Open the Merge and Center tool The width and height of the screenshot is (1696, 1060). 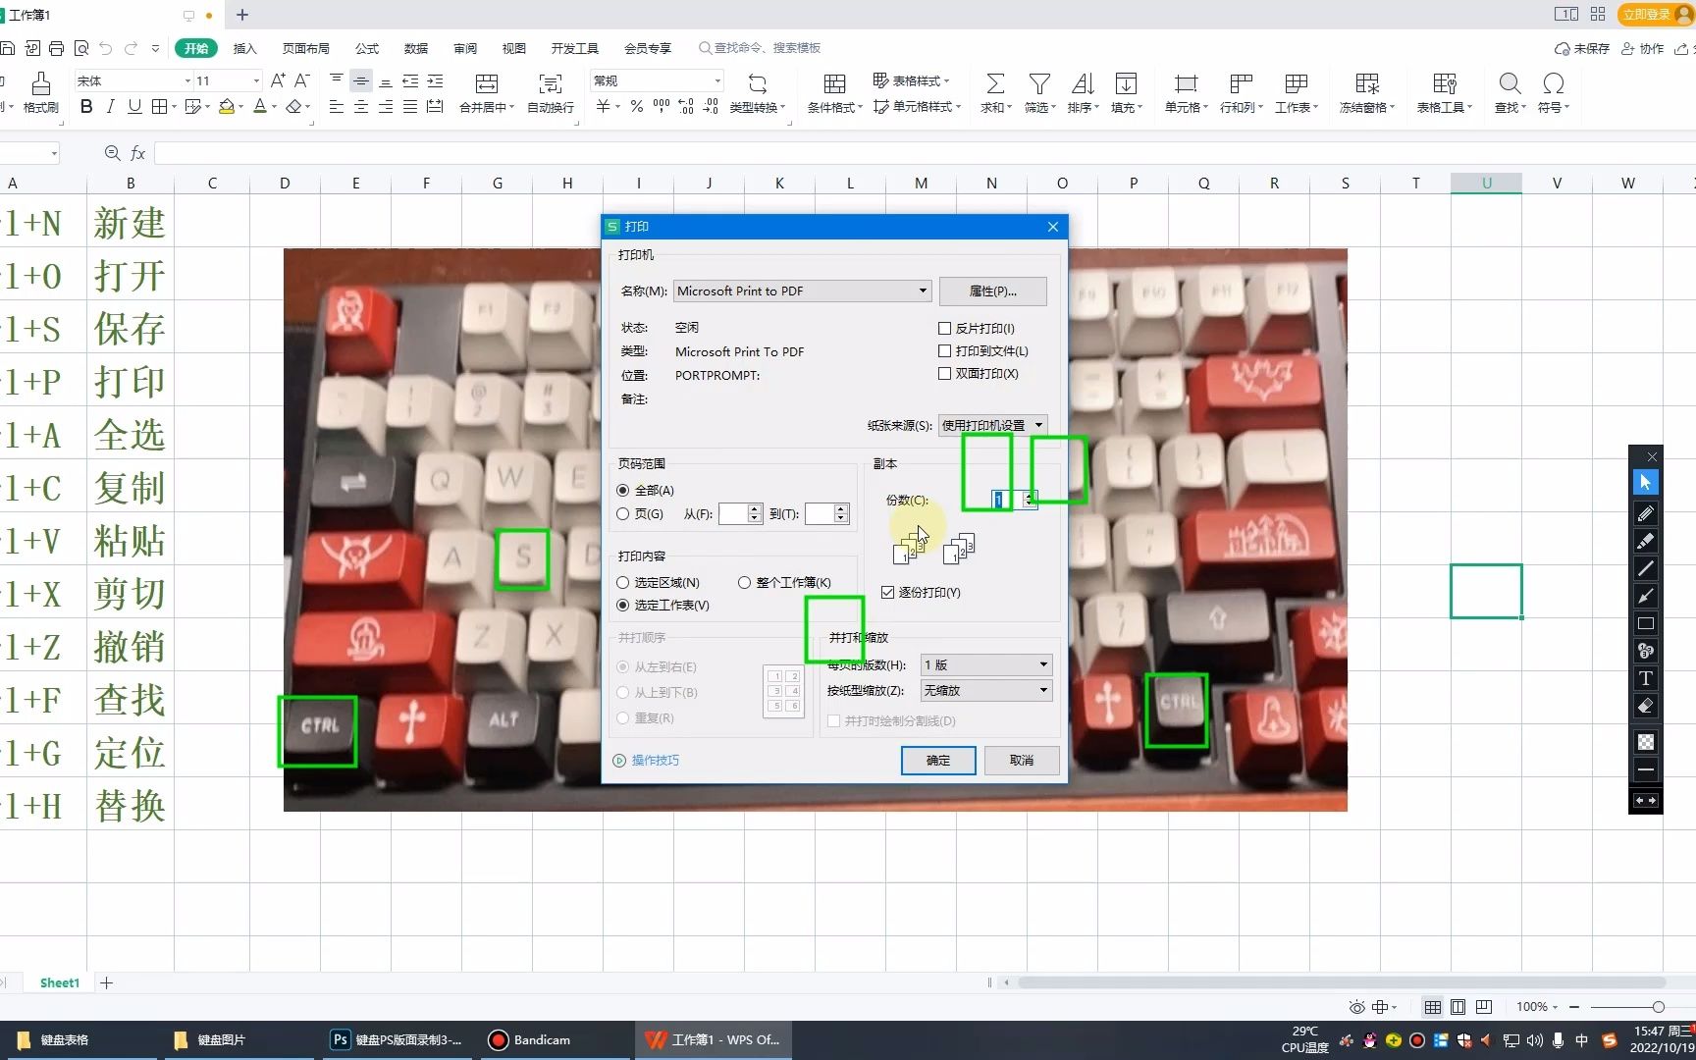(x=487, y=93)
